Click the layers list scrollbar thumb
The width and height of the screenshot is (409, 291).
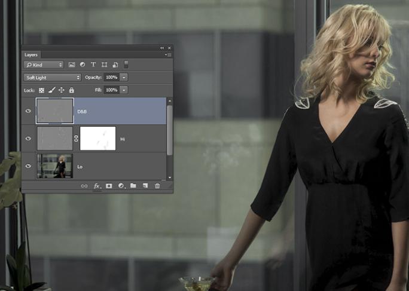pos(170,130)
